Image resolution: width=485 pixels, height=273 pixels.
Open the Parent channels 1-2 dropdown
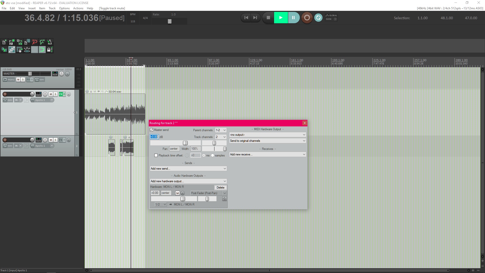(221, 130)
